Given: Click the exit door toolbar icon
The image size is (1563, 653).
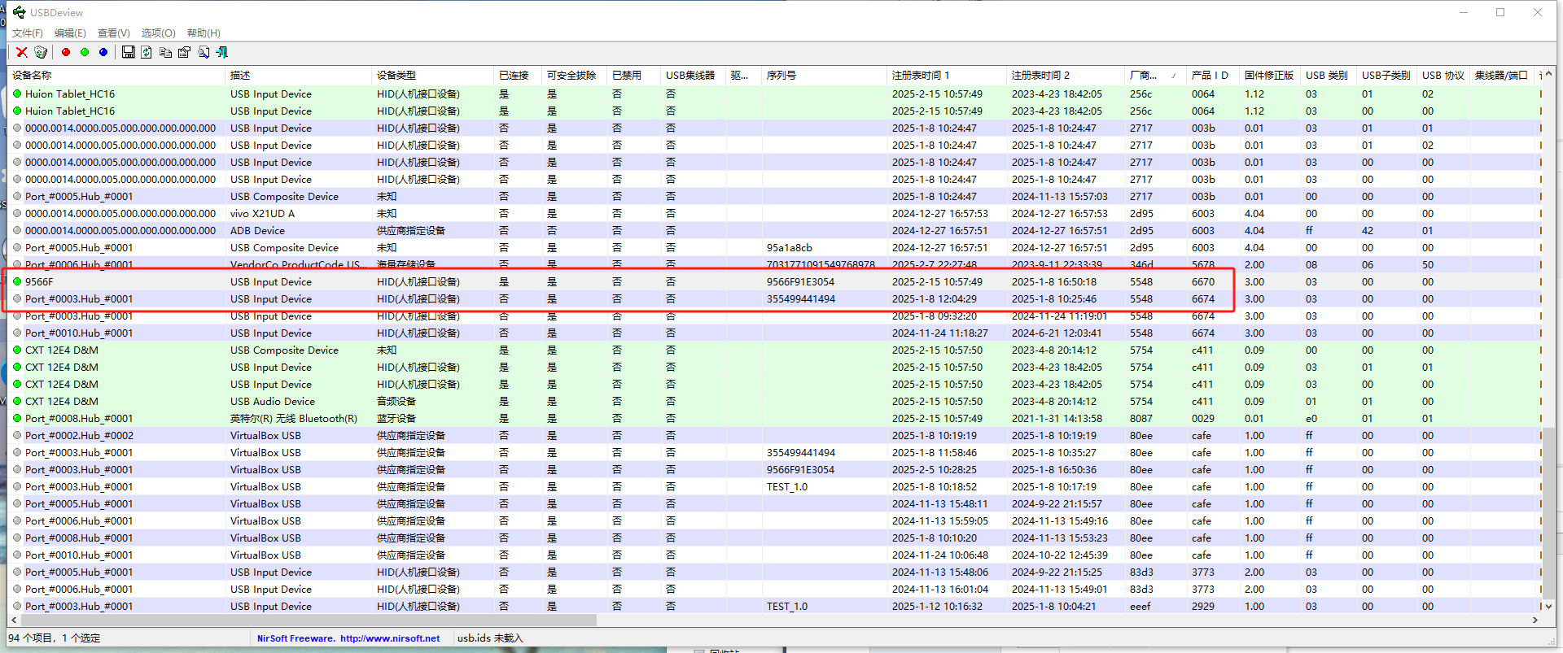Looking at the screenshot, I should 221,52.
